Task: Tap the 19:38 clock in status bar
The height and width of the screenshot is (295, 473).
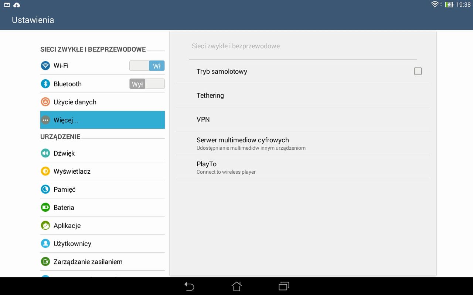Action: pos(463,5)
